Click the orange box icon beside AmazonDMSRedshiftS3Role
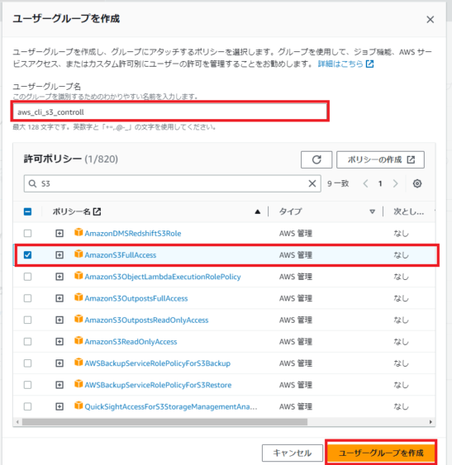Viewport: 452px width, 465px height. click(x=79, y=233)
